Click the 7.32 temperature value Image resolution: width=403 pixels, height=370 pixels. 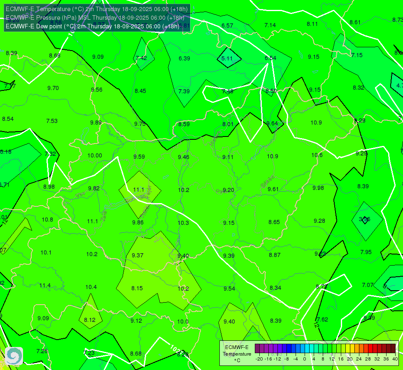(x=50, y=153)
